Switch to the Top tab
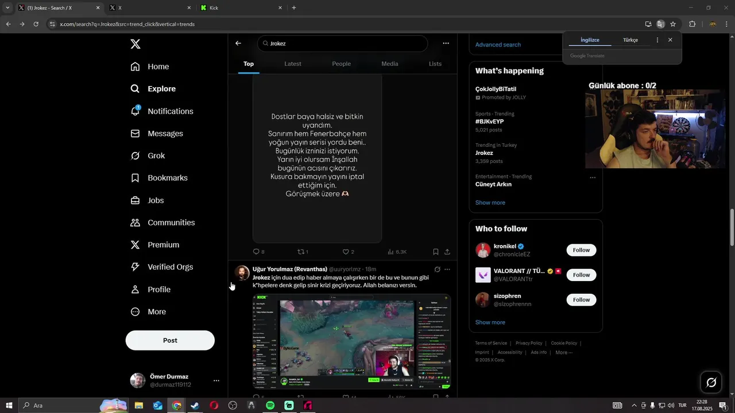The height and width of the screenshot is (413, 735). coord(249,64)
